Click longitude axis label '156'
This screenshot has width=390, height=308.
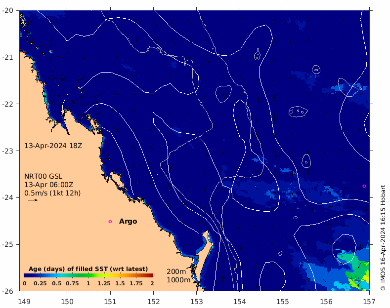pyautogui.click(x=326, y=302)
